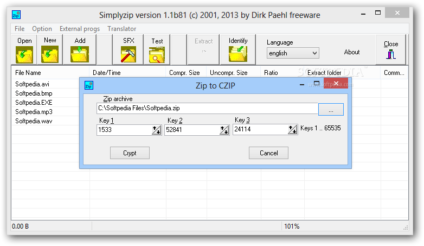
Task: Click into the Key 2 value field
Action: pyautogui.click(x=192, y=130)
